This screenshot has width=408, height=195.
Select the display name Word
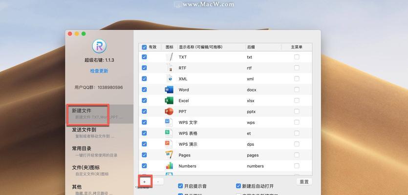(x=184, y=90)
